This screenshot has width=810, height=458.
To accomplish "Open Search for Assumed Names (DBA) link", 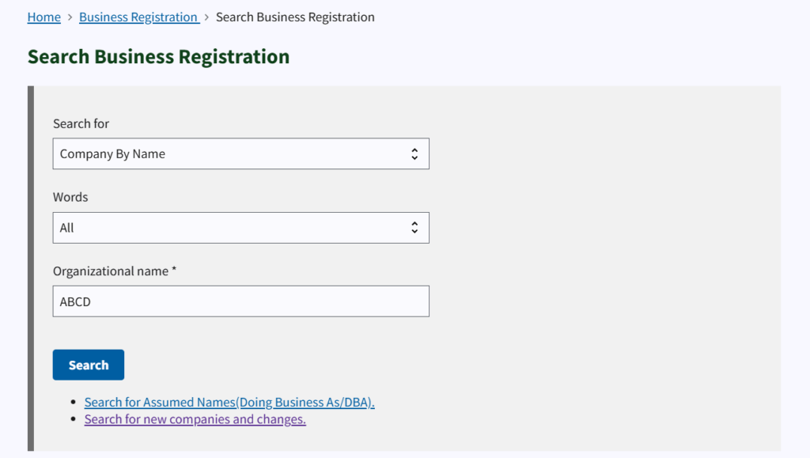I will pos(229,403).
